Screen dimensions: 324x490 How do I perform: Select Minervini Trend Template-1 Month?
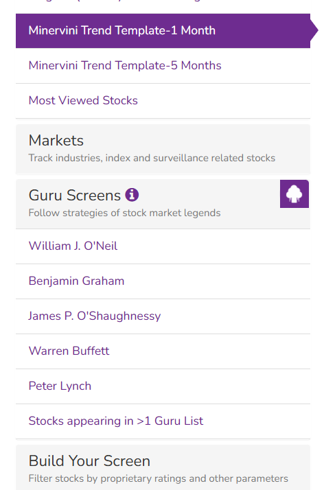163,31
